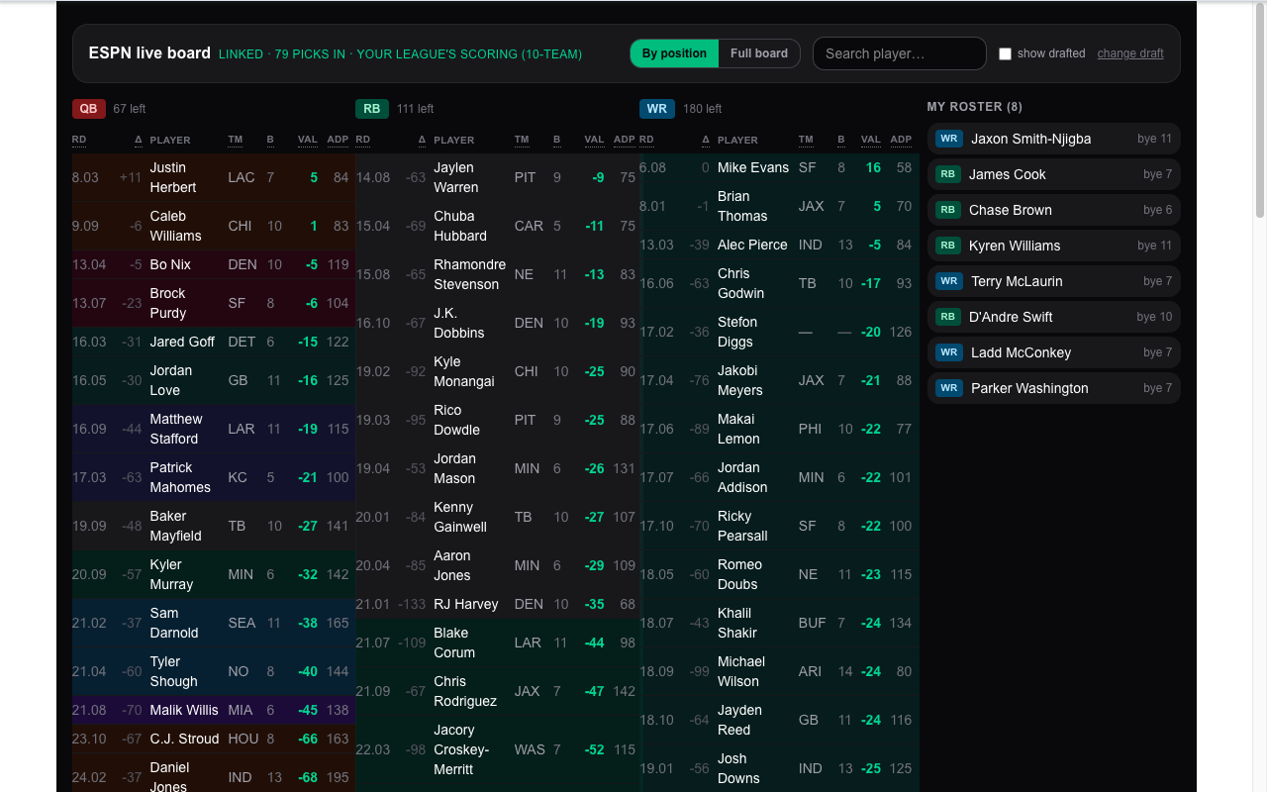Click the red QB position badge

coord(88,109)
